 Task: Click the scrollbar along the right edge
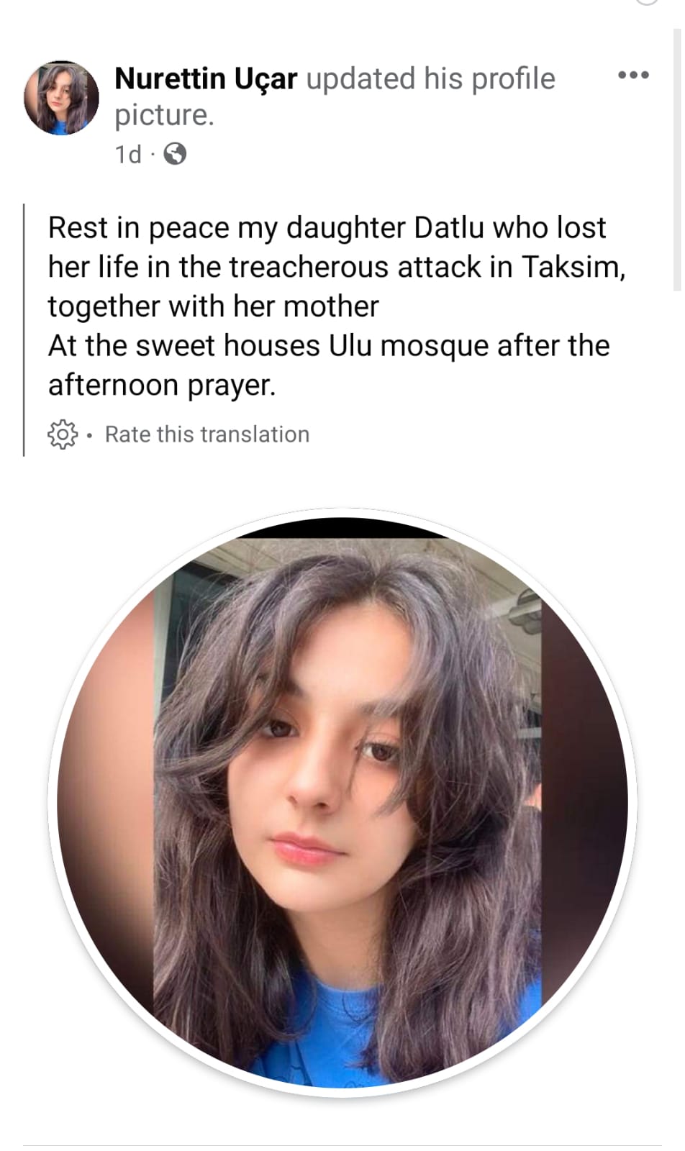pyautogui.click(x=677, y=158)
